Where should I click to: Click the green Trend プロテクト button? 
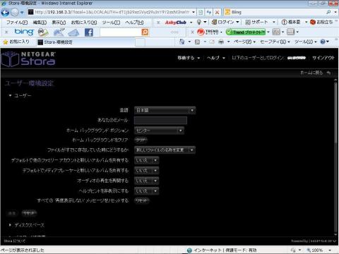pyautogui.click(x=246, y=32)
